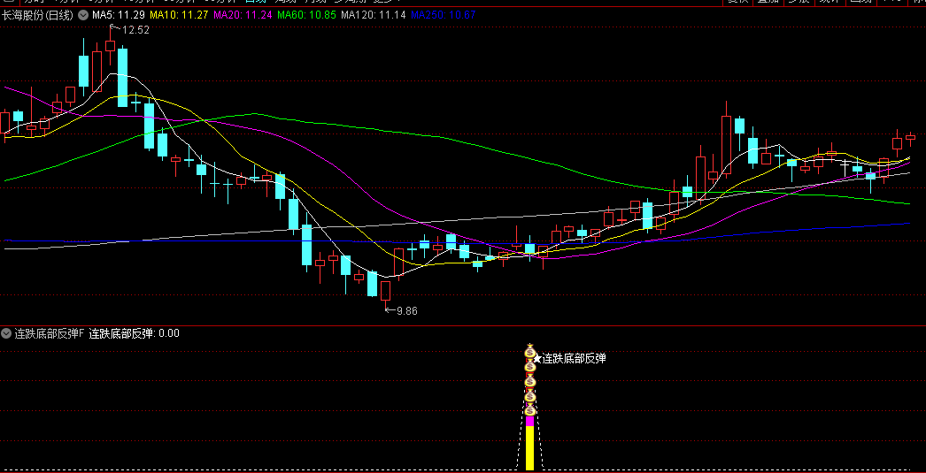Image resolution: width=926 pixels, height=473 pixels.
Task: Select the MA5: 11.29 label
Action: point(118,15)
